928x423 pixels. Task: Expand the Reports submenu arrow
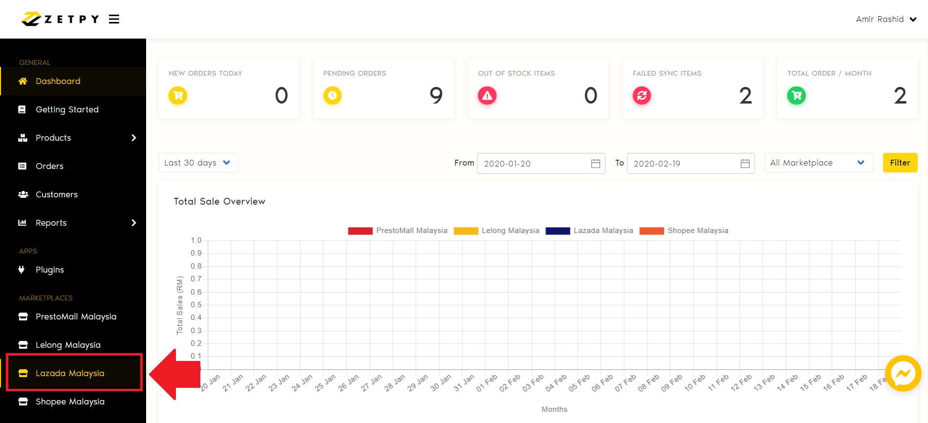click(134, 223)
